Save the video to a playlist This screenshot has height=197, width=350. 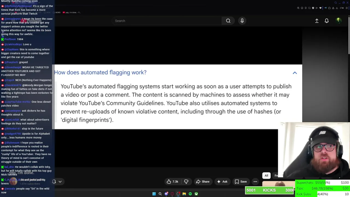tap(241, 182)
